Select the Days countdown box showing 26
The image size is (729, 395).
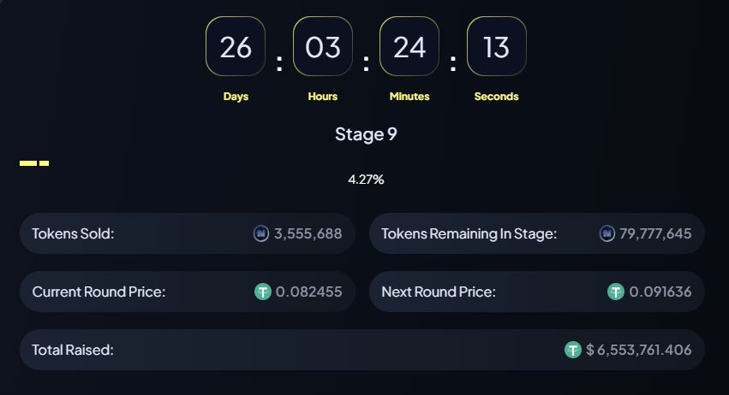coord(236,46)
